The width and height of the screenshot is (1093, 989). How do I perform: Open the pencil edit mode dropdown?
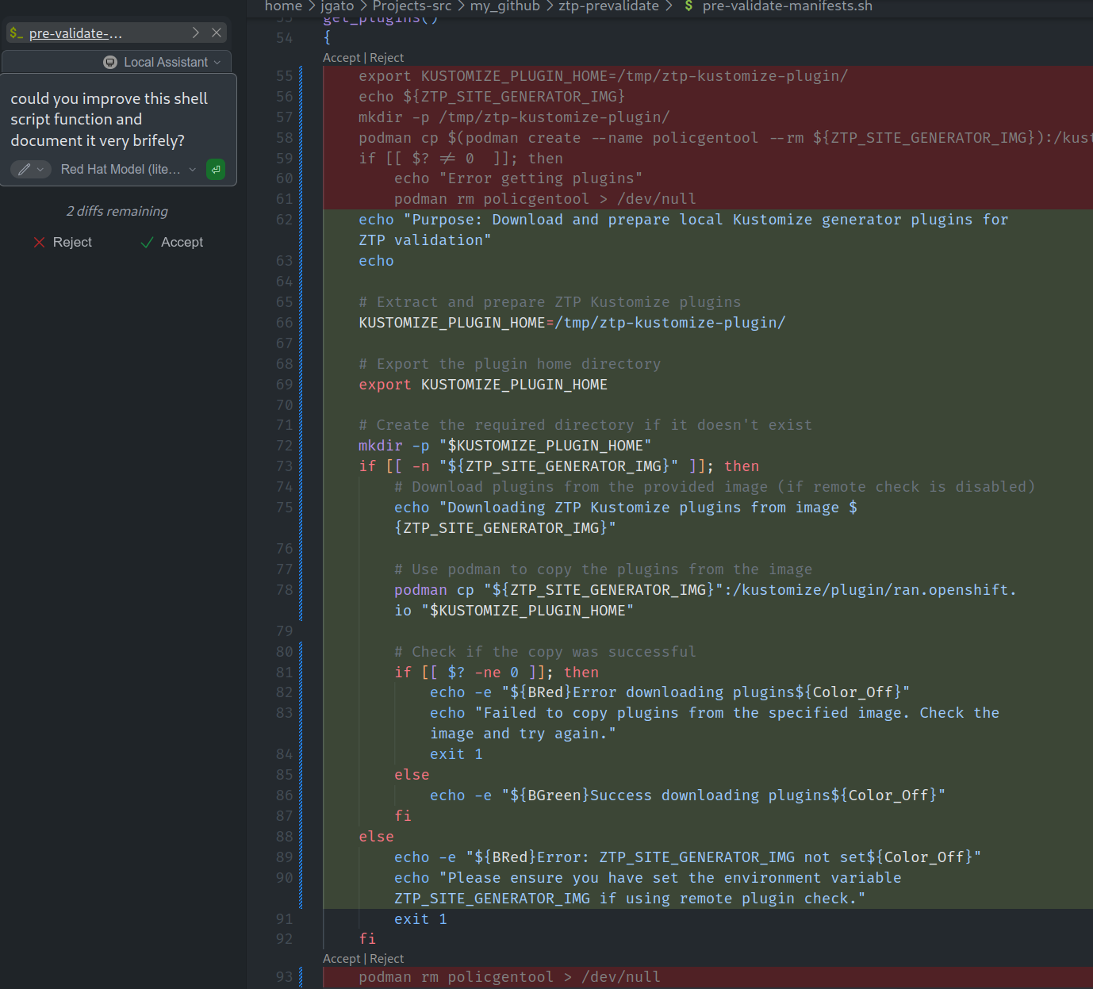31,169
